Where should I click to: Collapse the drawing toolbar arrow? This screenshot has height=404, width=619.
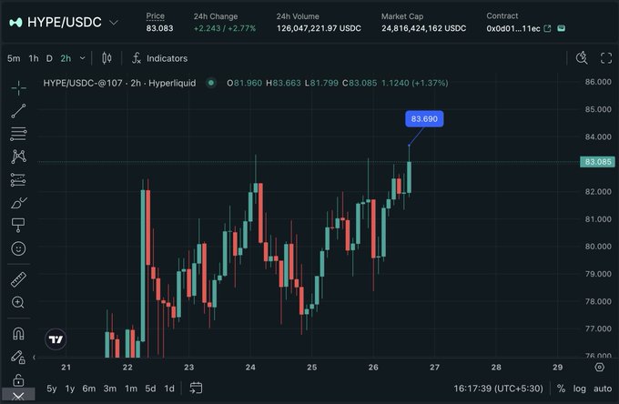[x=34, y=357]
